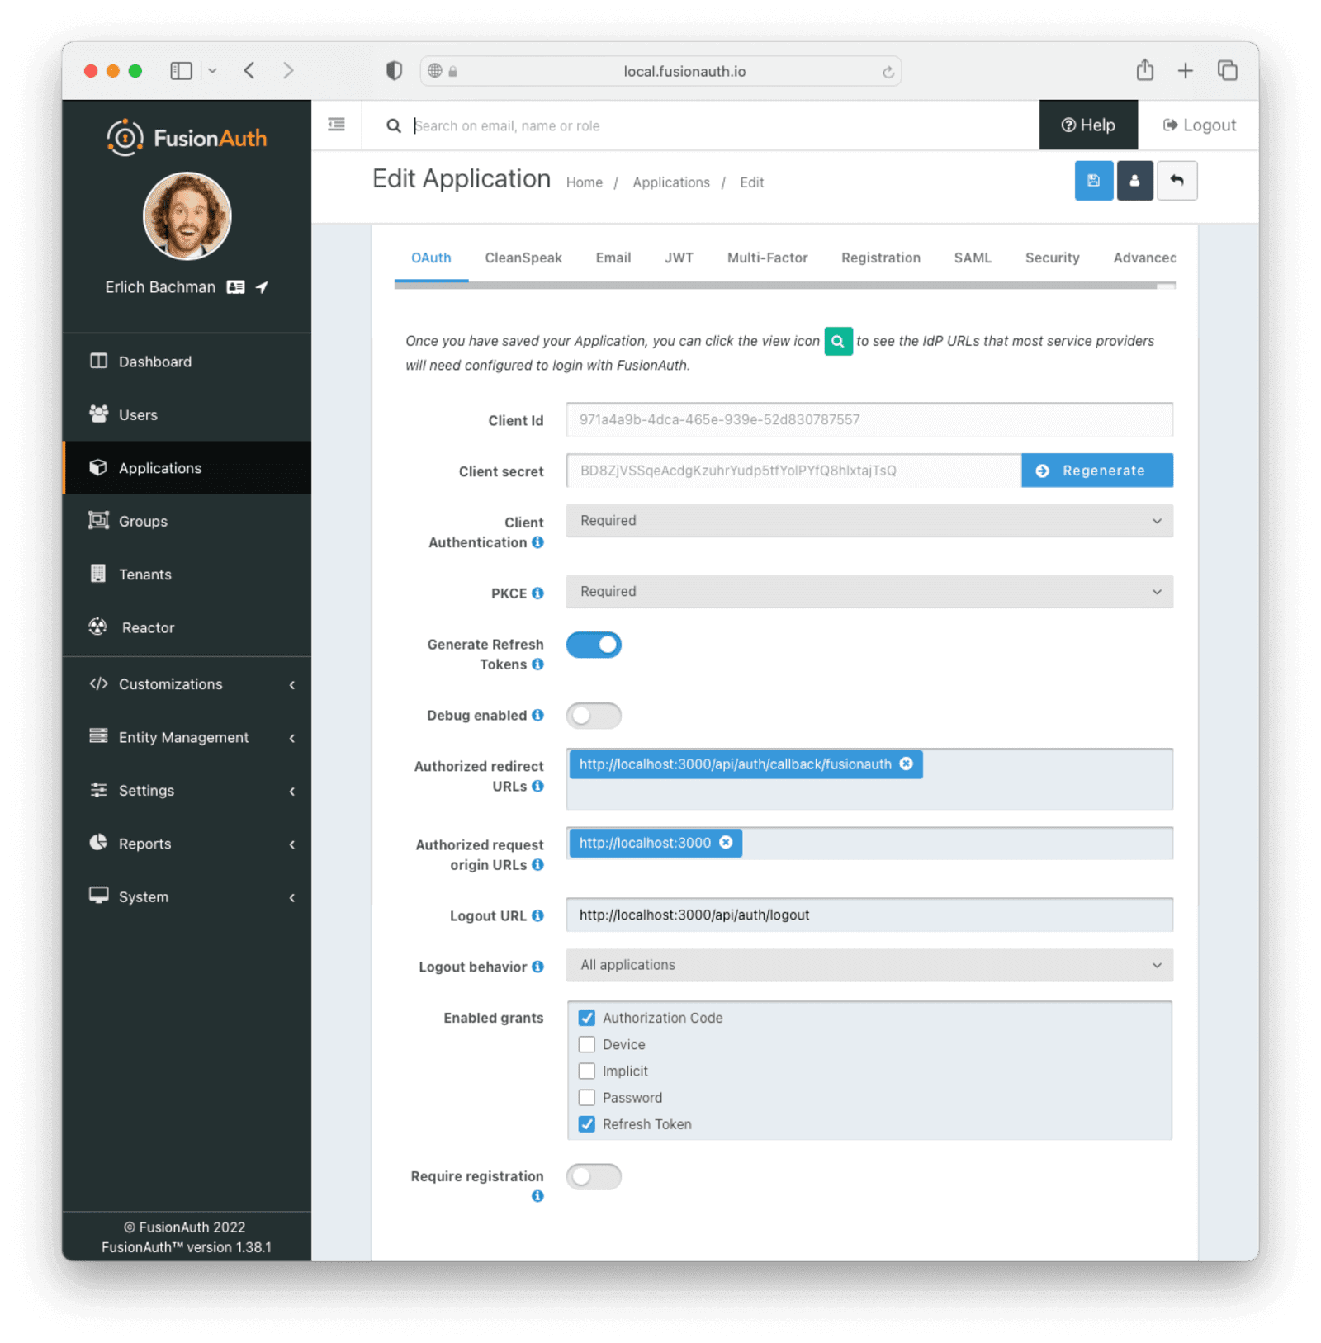Screen dimensions: 1321x1343
Task: Toggle the sidebar collapse menu icon
Action: point(336,125)
